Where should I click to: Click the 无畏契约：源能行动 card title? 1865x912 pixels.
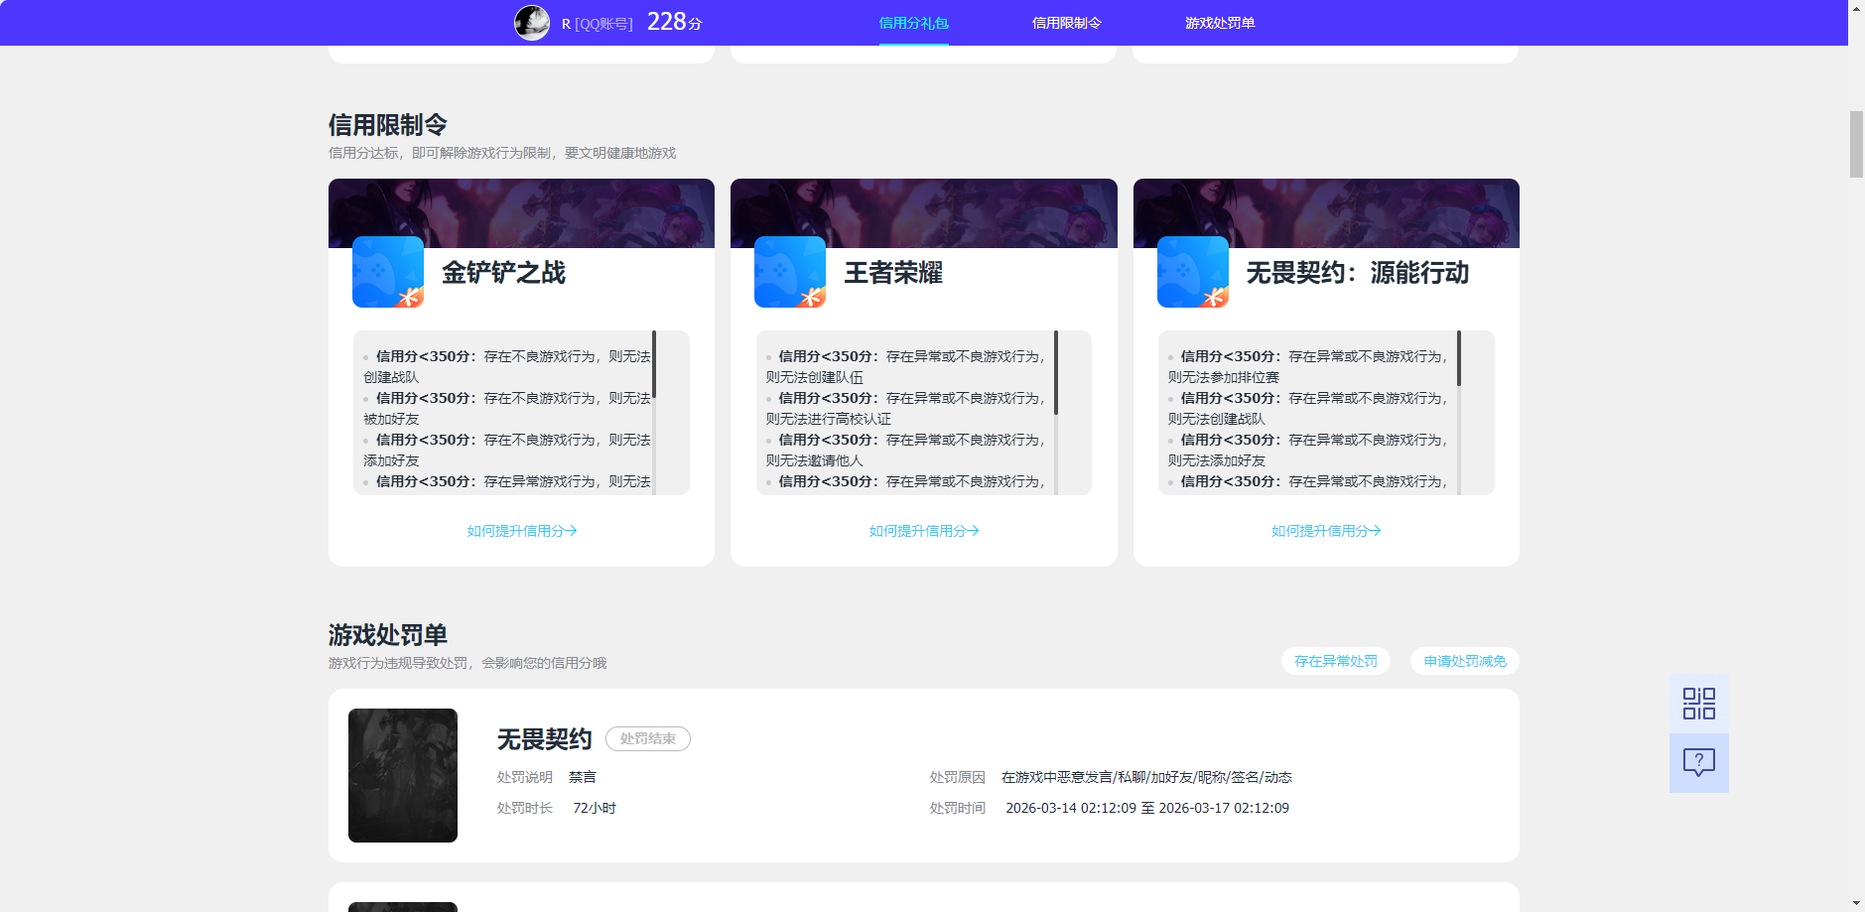[1358, 273]
